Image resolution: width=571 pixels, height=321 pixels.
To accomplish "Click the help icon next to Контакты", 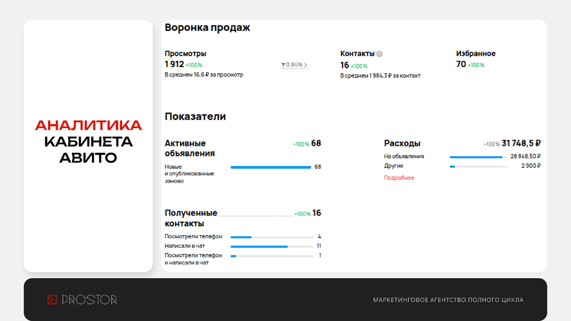I will 379,54.
